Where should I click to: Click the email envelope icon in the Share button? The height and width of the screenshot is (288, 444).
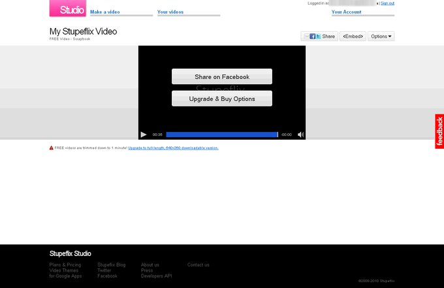point(306,37)
